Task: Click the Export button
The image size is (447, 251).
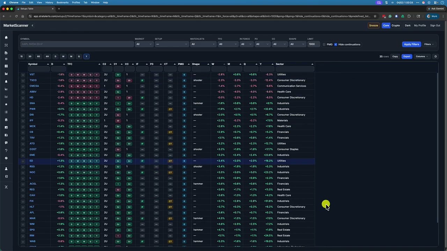Action: tap(407, 56)
